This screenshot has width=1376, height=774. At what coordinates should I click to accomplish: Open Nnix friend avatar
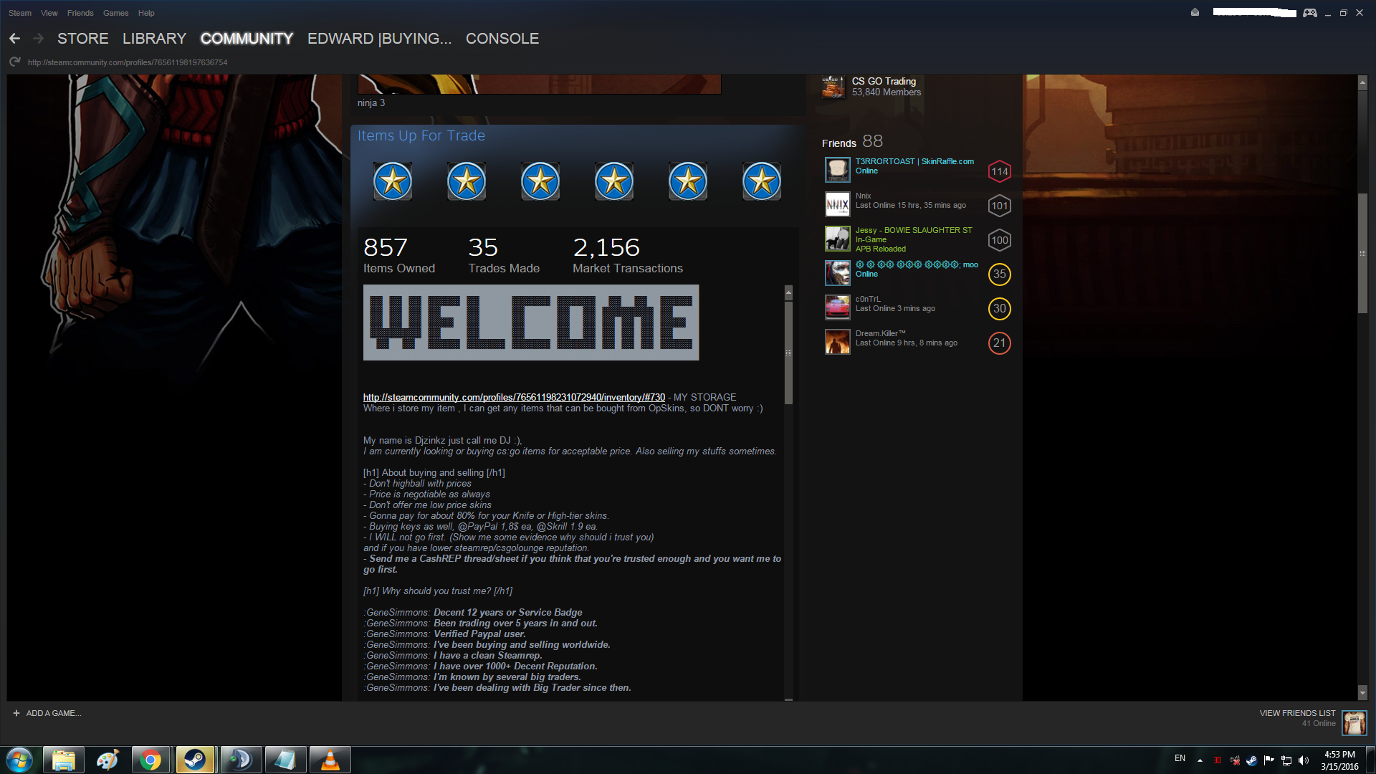837,204
